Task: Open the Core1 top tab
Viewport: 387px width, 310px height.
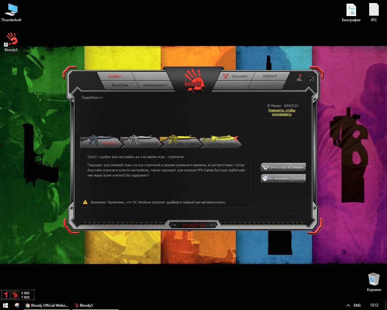Action: 115,76
